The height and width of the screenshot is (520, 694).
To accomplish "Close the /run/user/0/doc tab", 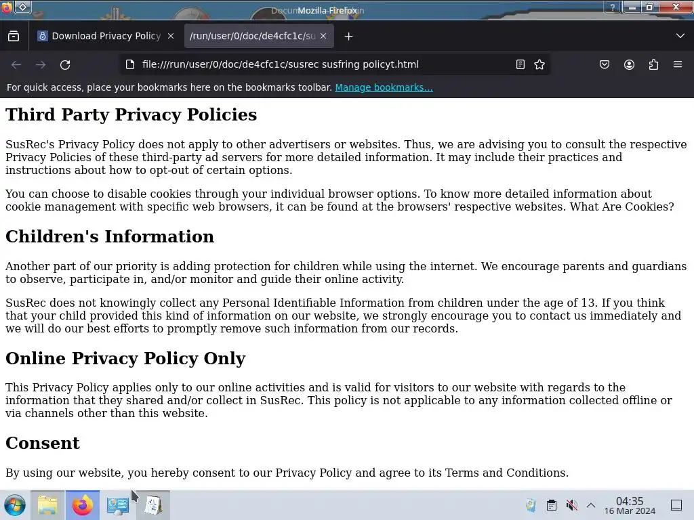I will (323, 37).
